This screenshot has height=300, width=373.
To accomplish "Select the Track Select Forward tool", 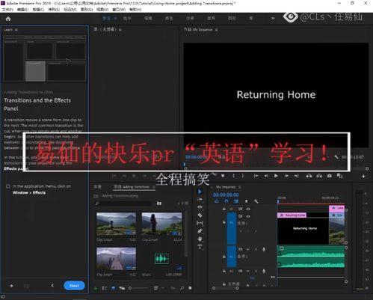I will 200,199.
